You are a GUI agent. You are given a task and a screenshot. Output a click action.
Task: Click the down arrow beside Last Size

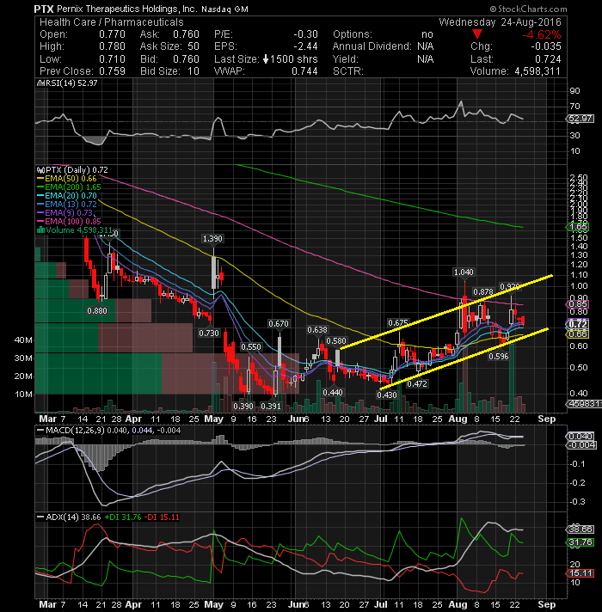[266, 59]
